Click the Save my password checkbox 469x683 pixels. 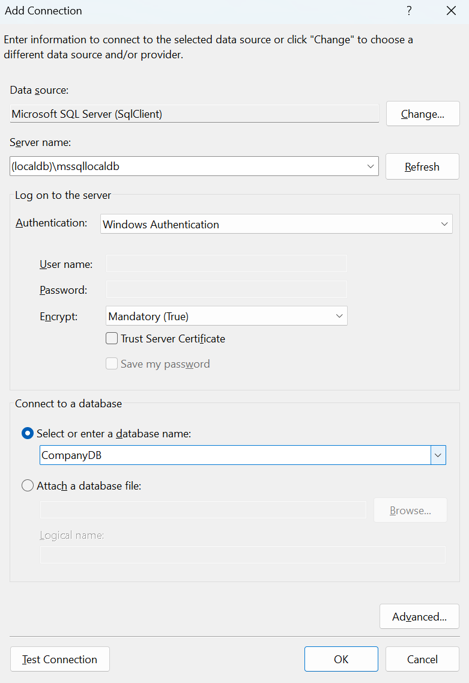tap(112, 364)
